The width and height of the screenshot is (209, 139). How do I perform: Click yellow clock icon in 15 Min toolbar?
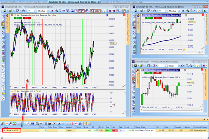click(x=104, y=11)
